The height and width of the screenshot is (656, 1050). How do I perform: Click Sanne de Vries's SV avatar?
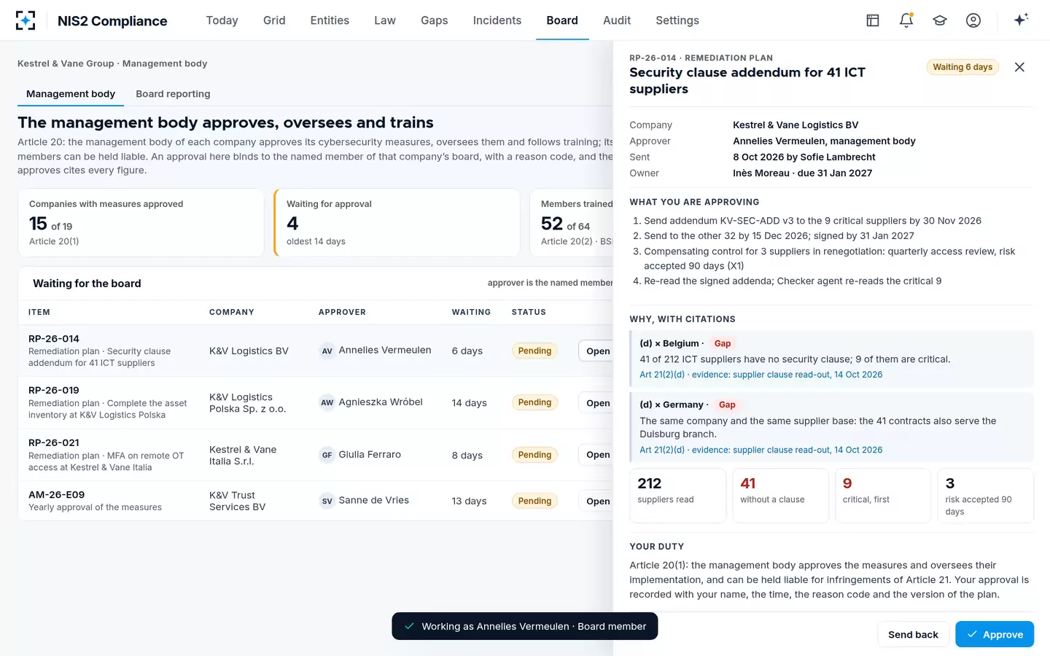pos(327,501)
